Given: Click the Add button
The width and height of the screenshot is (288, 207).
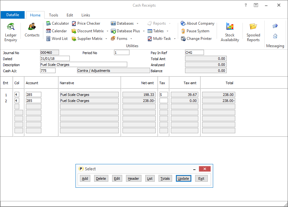Looking at the screenshot, I should (x=85, y=179).
